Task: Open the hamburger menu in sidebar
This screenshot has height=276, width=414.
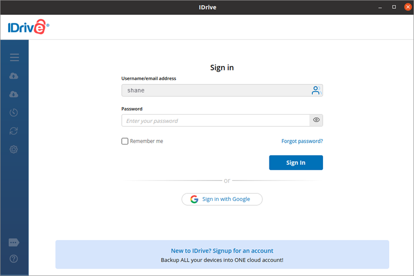Action: click(x=14, y=57)
